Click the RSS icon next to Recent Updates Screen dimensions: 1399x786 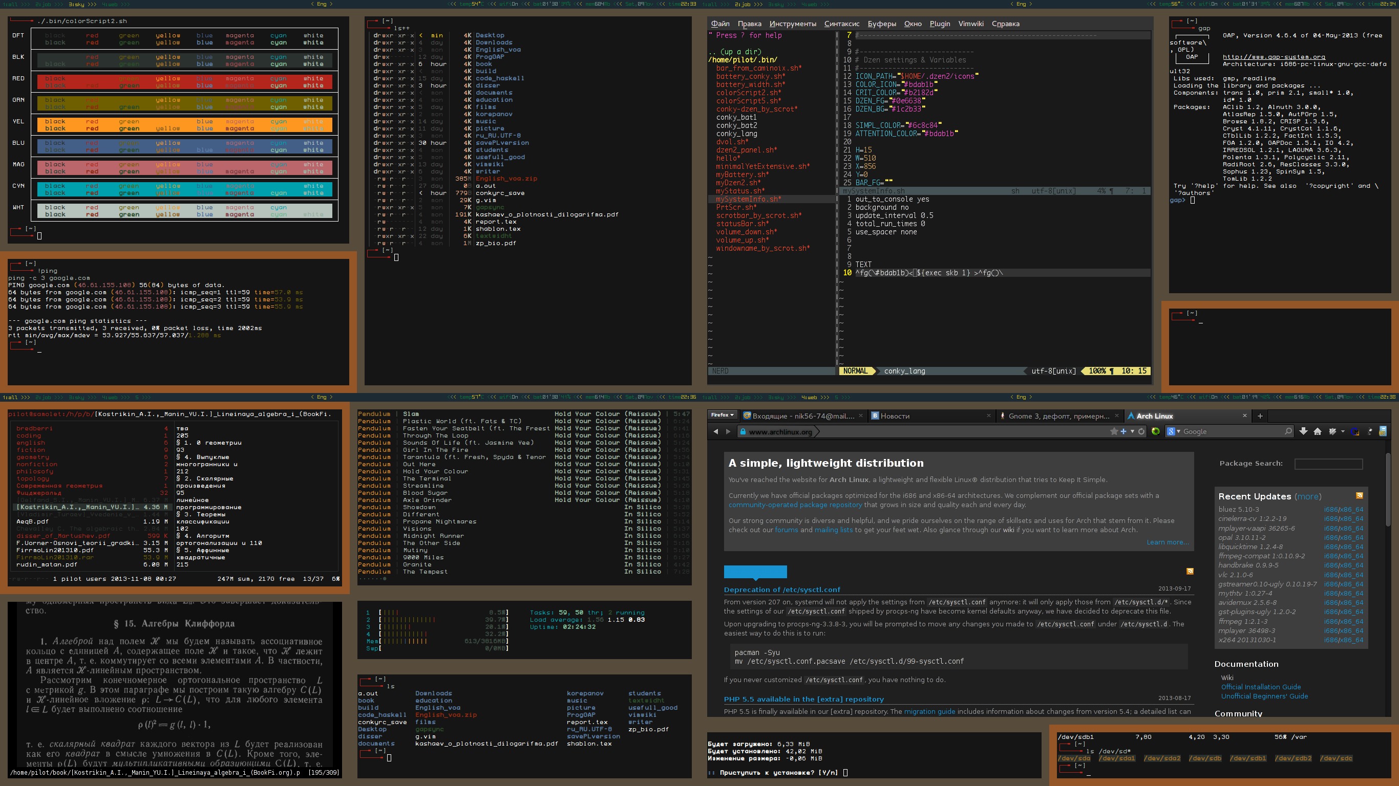tap(1360, 495)
